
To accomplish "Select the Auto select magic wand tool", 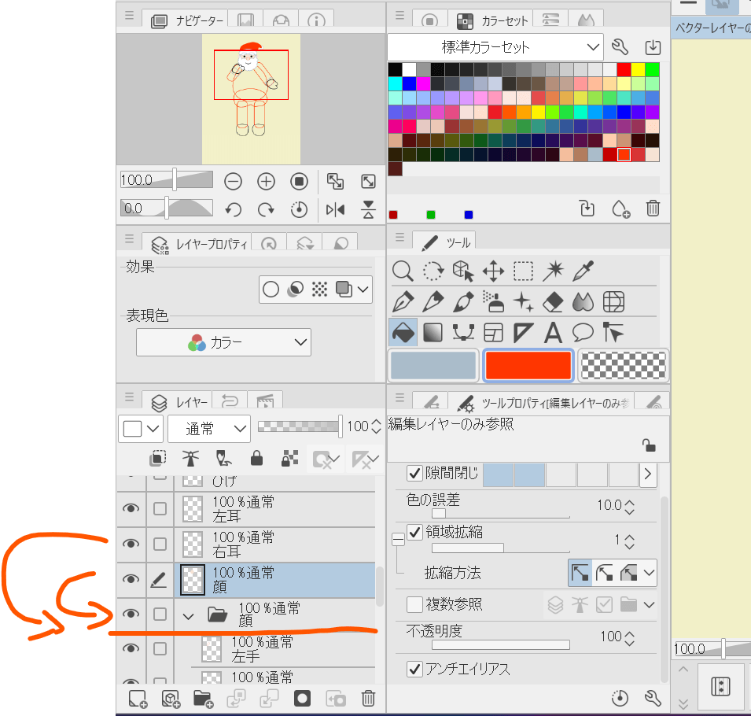I will pos(553,271).
